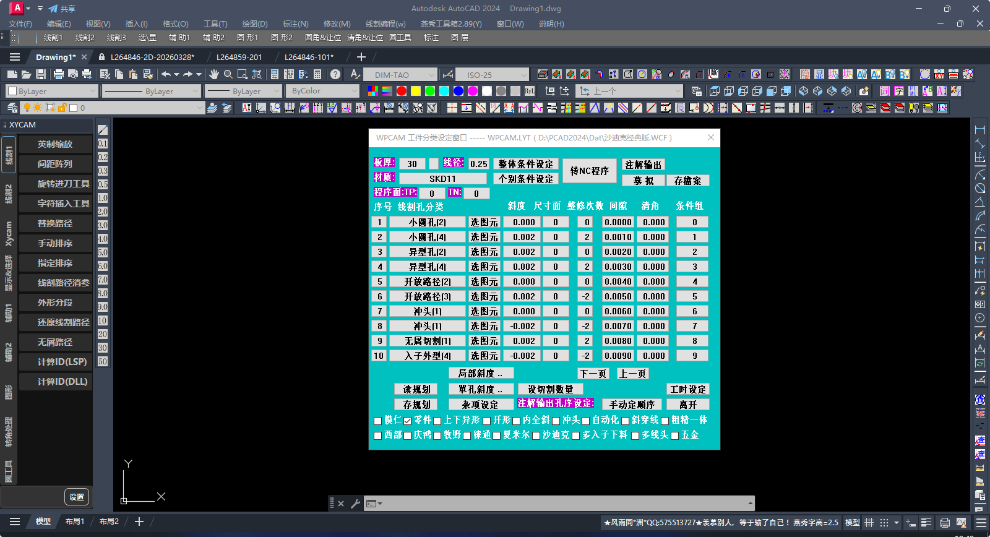Click the Undo arrow icon

(166, 74)
